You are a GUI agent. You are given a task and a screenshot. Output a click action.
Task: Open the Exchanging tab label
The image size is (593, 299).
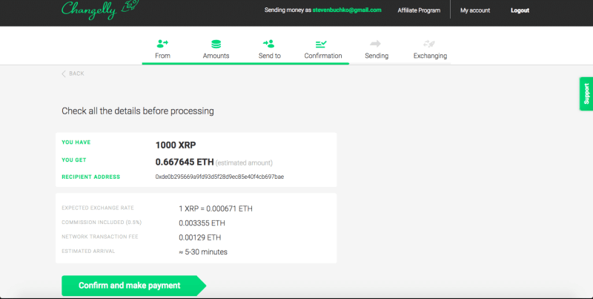click(430, 56)
